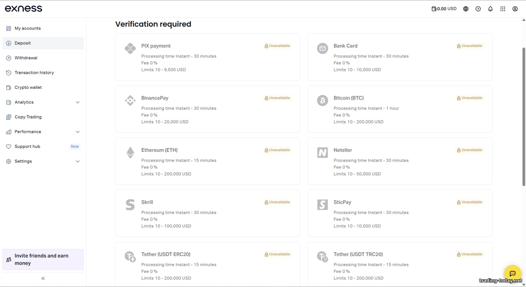Open the apps grid menu icon
This screenshot has width=526, height=287.
(x=503, y=9)
